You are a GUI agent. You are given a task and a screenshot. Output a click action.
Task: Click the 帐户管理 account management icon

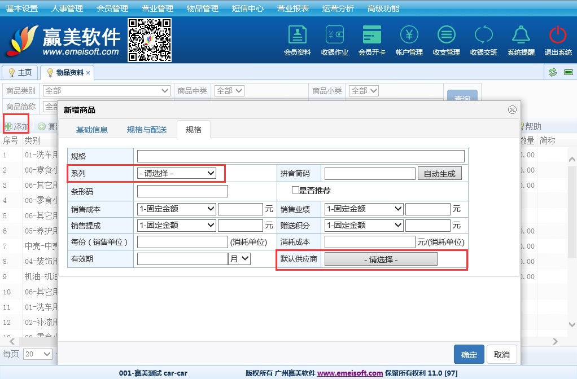(409, 35)
